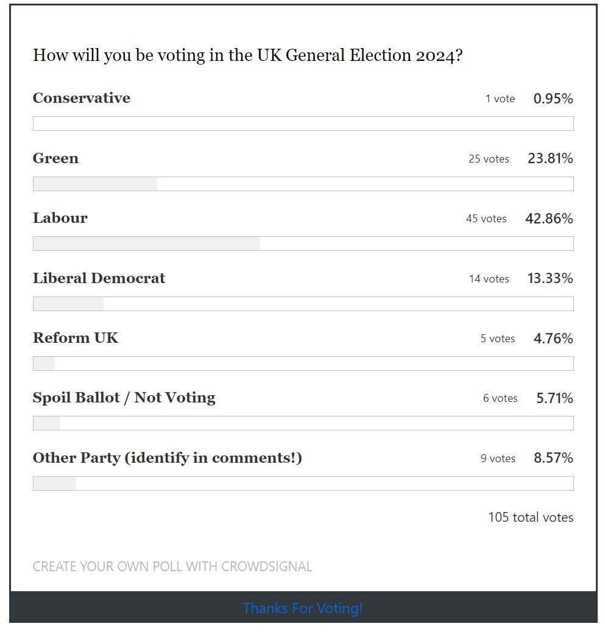The image size is (605, 632).
Task: Click the 'Green' option label
Action: (x=55, y=158)
